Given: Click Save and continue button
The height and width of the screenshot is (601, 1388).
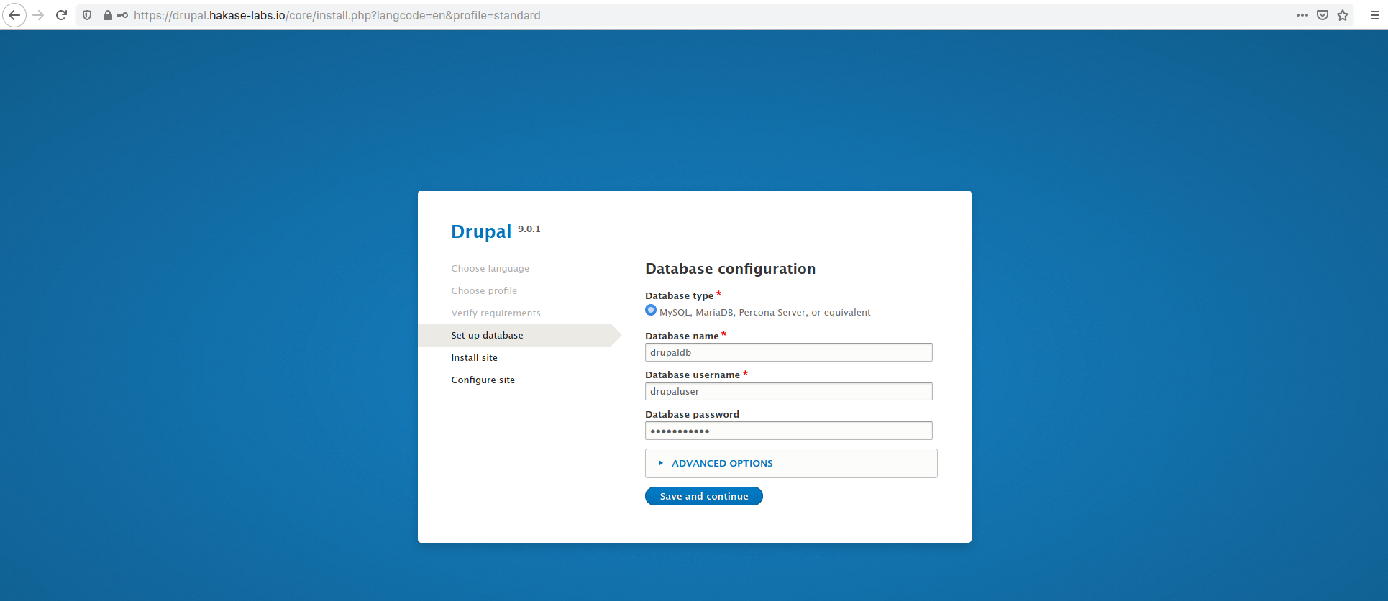Looking at the screenshot, I should coord(704,496).
